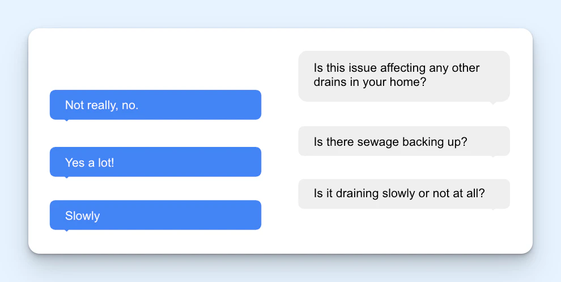Select the "Is it draining slowly" gray bubble
The height and width of the screenshot is (282, 561).
403,193
